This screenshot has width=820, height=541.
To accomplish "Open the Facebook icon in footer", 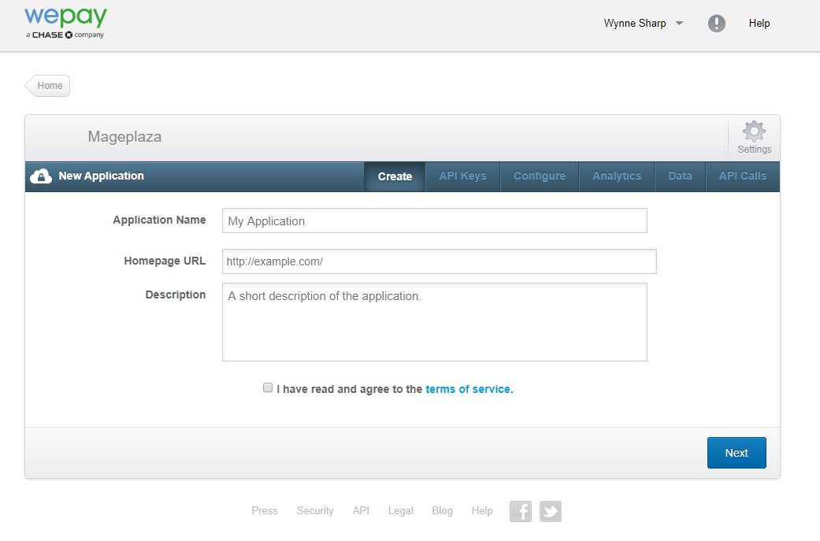I will pyautogui.click(x=521, y=511).
